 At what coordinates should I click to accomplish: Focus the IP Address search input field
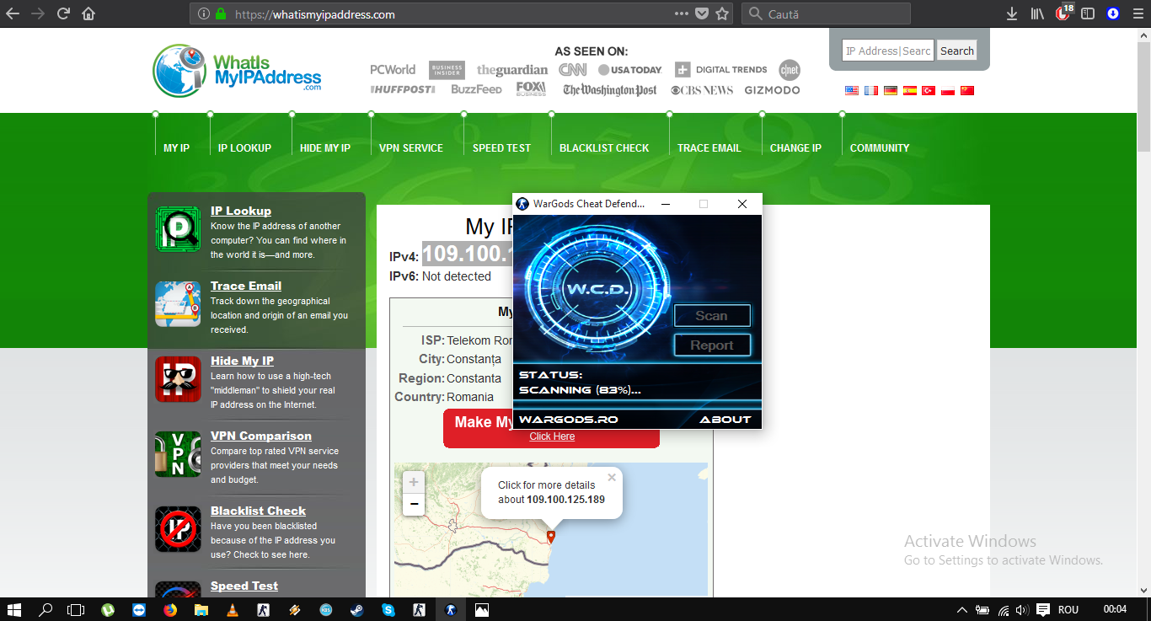point(888,51)
